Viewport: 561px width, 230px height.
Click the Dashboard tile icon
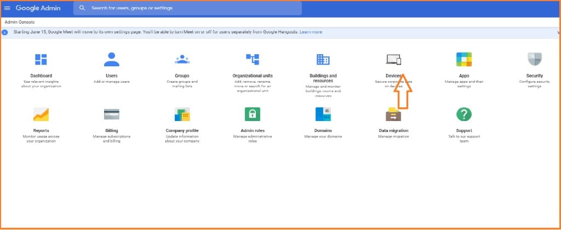[x=42, y=59]
